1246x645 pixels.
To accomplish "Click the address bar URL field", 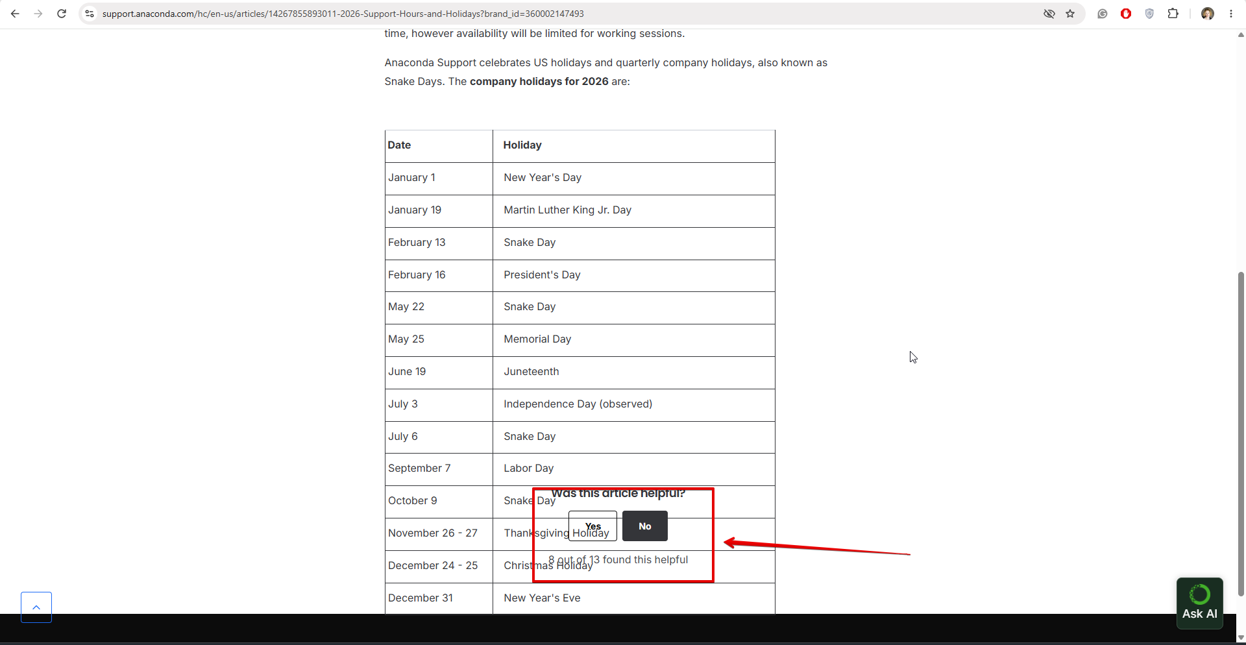I will (565, 14).
